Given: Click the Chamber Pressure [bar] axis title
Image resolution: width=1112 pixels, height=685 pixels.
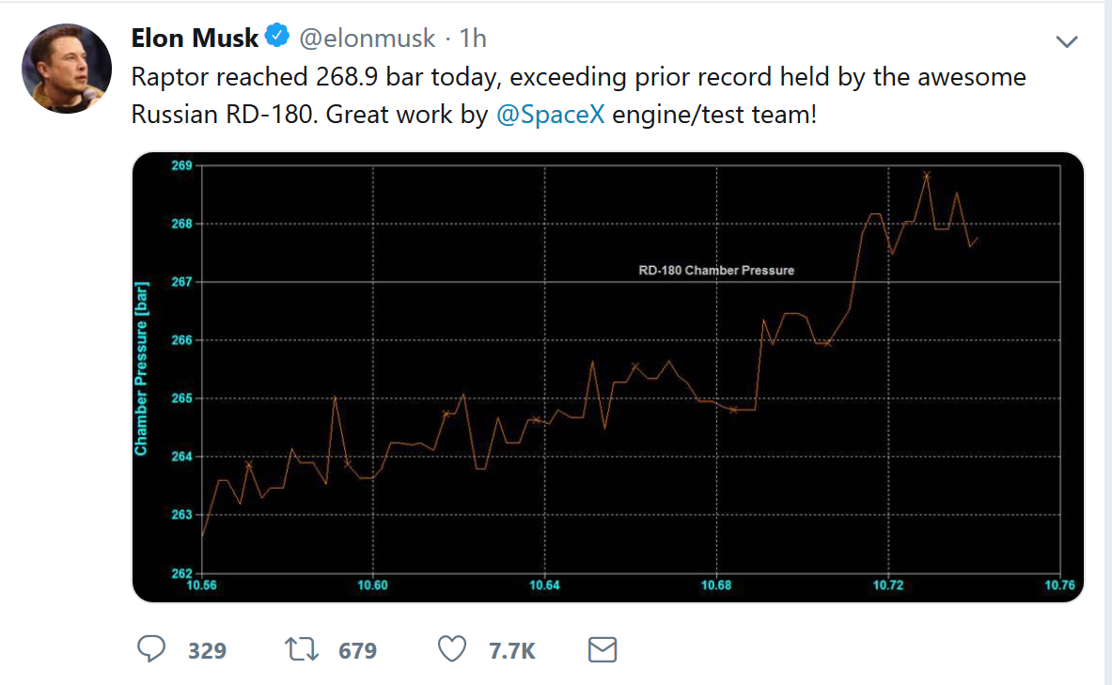Looking at the screenshot, I should [141, 368].
